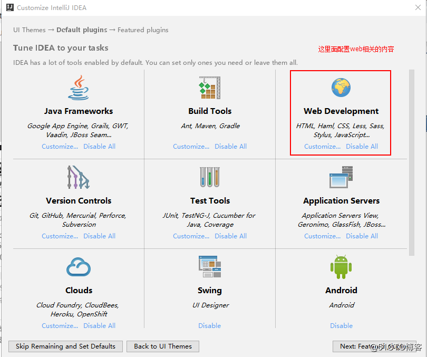Click the Web Development globe icon

pos(341,88)
